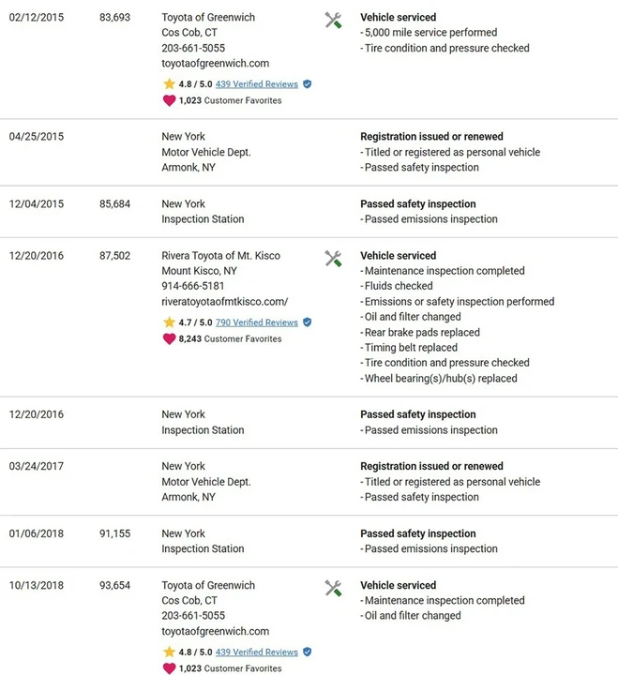Click the 87,502 mileage reading
Image resolution: width=618 pixels, height=675 pixels.
(x=114, y=256)
